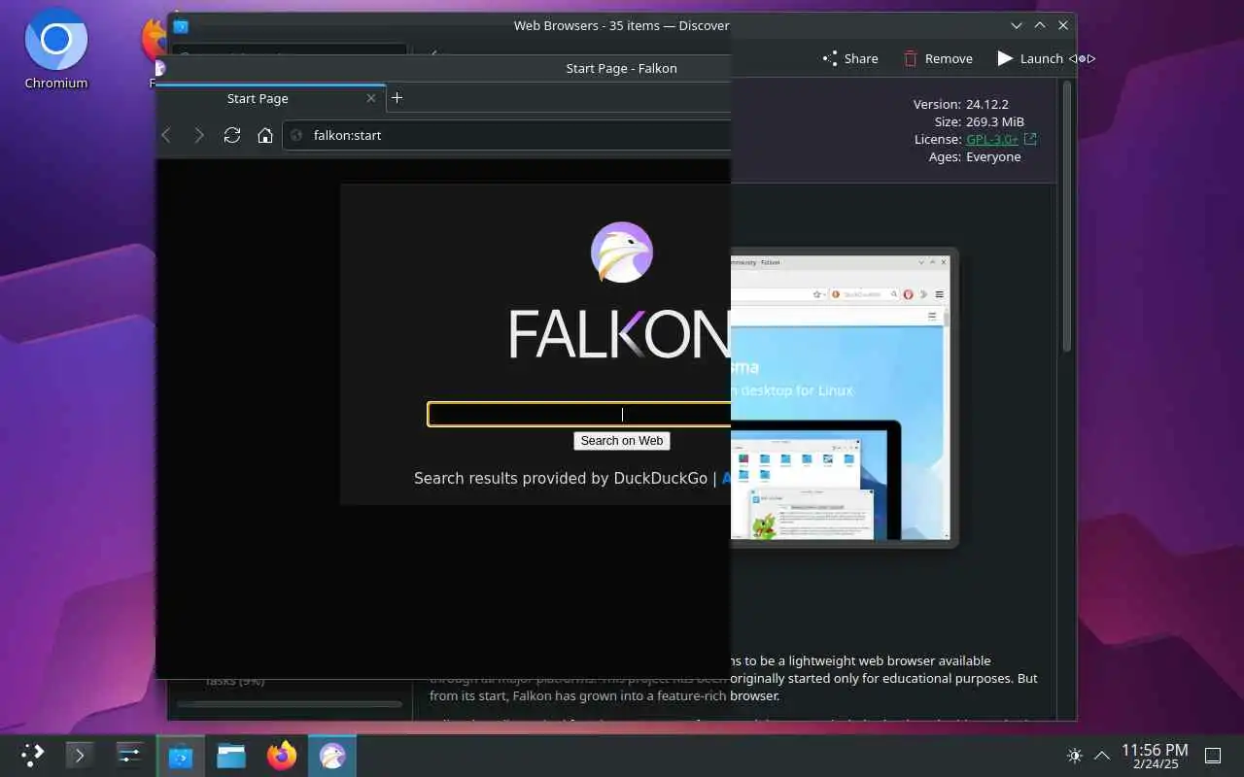The width and height of the screenshot is (1244, 777).
Task: Click the Discover "Web Browsers - 35 items" title text
Action: click(622, 25)
